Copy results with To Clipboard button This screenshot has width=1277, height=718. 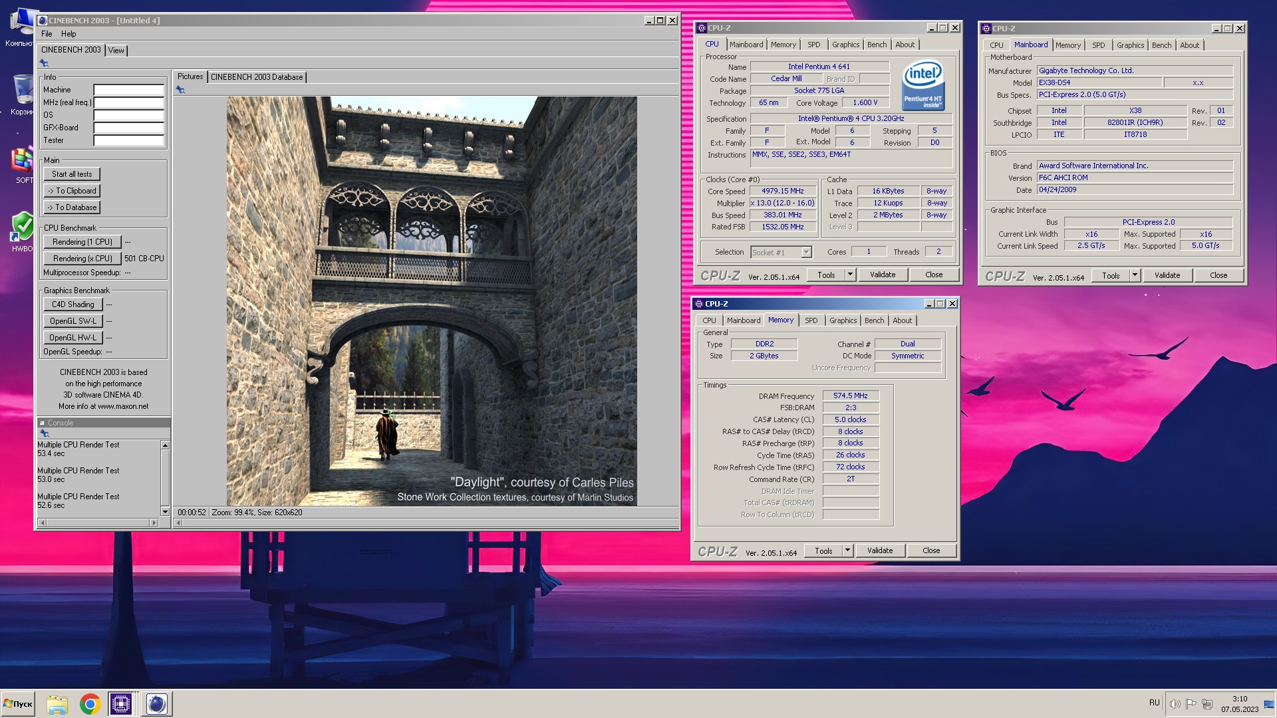72,191
